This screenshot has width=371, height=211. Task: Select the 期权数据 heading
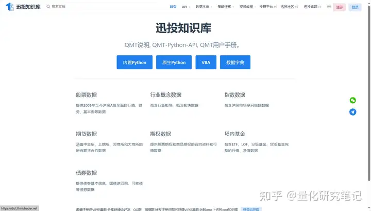tap(160, 134)
